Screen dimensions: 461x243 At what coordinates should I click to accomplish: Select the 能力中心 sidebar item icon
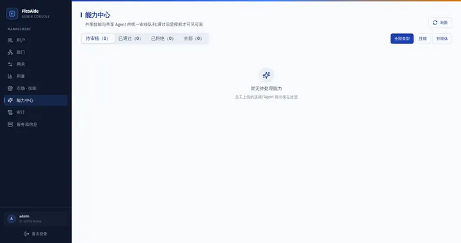10,101
